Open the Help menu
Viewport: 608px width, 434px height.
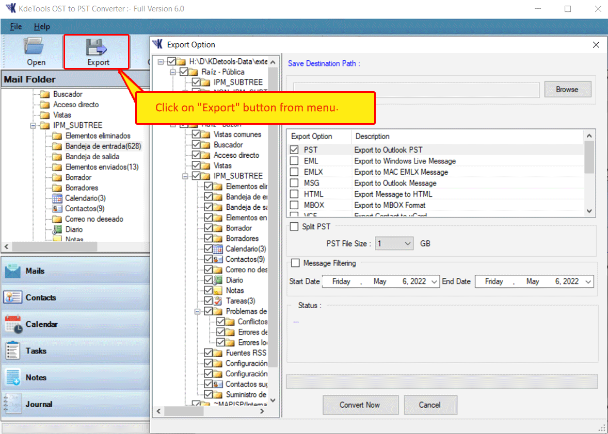[x=42, y=27]
